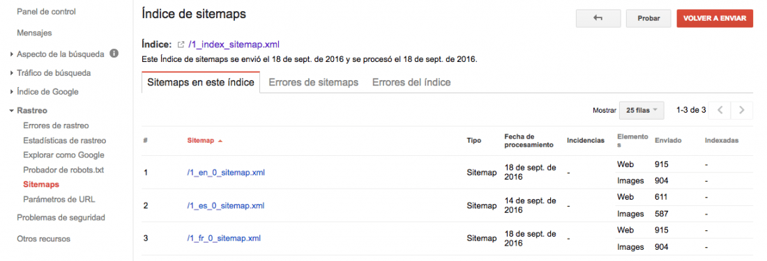Click the Enviado column header

click(668, 141)
